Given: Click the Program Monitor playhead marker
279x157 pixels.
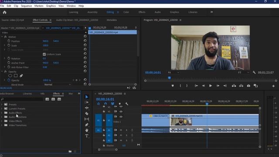Looking at the screenshot, I should [x=170, y=78].
